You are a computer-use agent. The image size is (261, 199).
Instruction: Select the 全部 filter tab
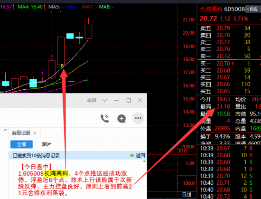[x=21, y=144]
